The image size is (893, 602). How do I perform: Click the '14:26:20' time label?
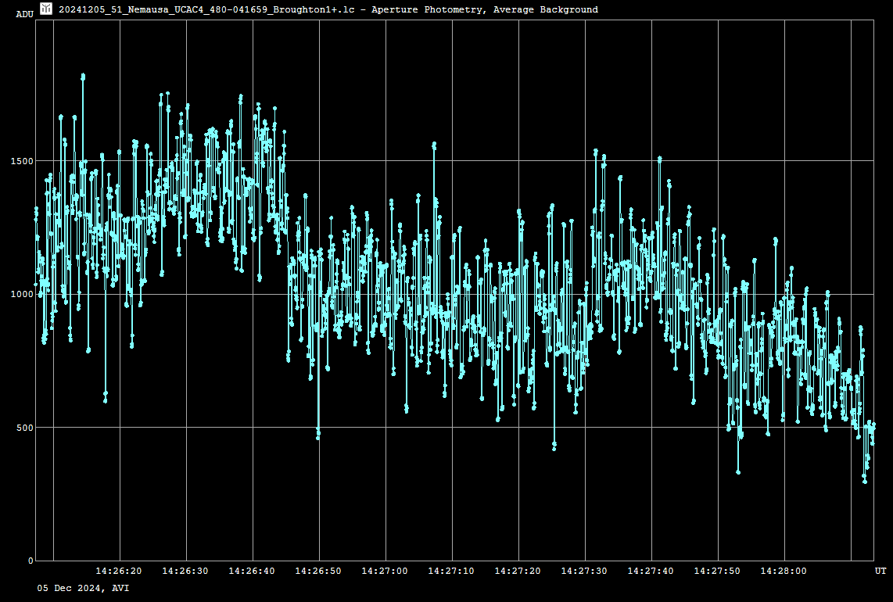point(118,571)
